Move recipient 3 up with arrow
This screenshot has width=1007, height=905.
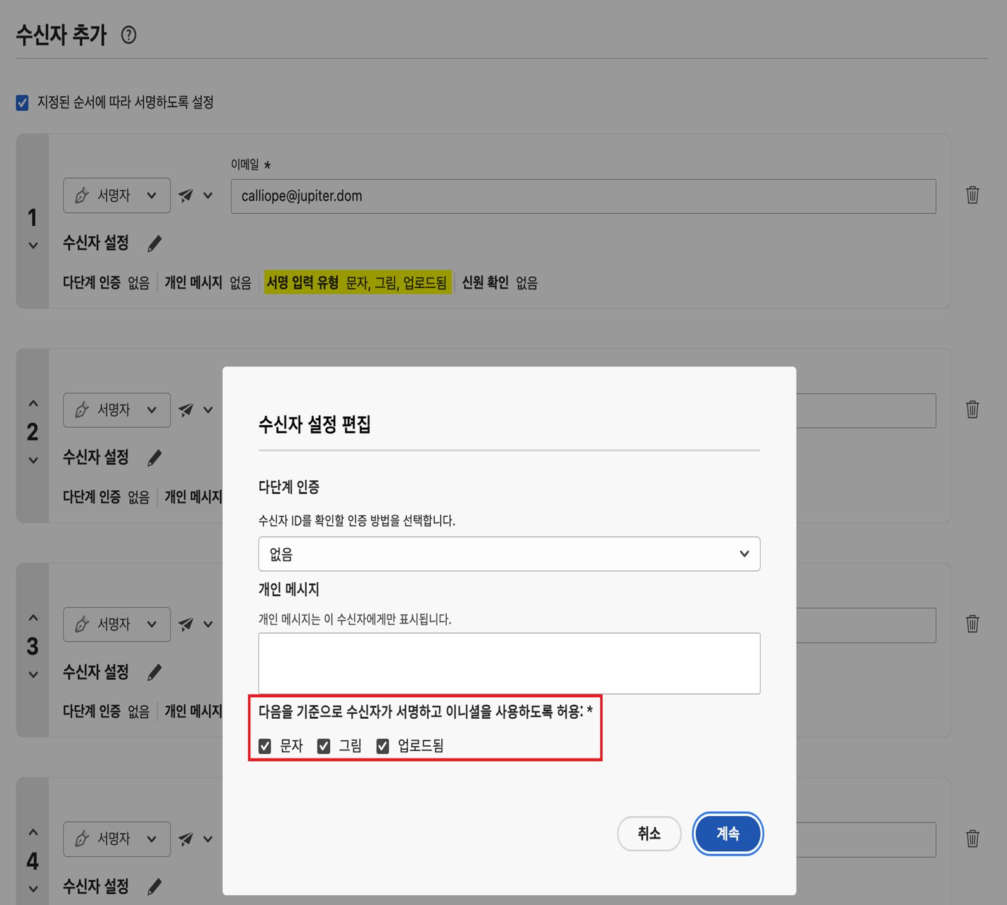tap(33, 618)
